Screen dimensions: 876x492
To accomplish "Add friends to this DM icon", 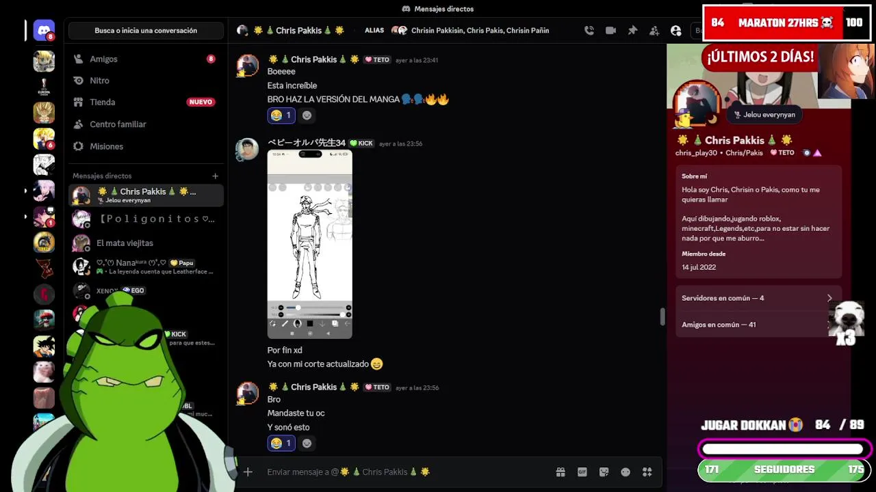I will click(654, 30).
